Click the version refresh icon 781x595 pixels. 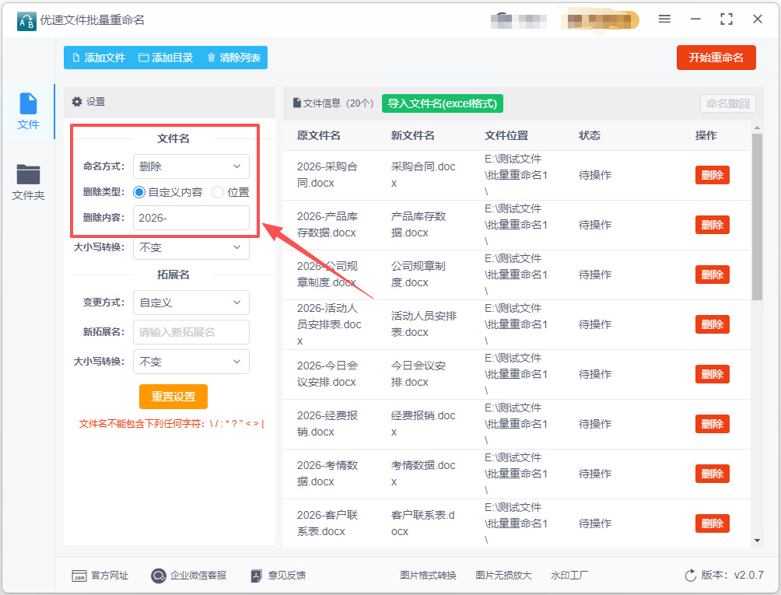(690, 576)
